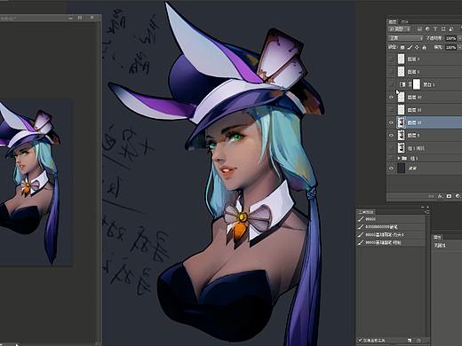Image resolution: width=462 pixels, height=346 pixels.
Task: Open the layer filter kind dropdown
Action: [x=400, y=29]
